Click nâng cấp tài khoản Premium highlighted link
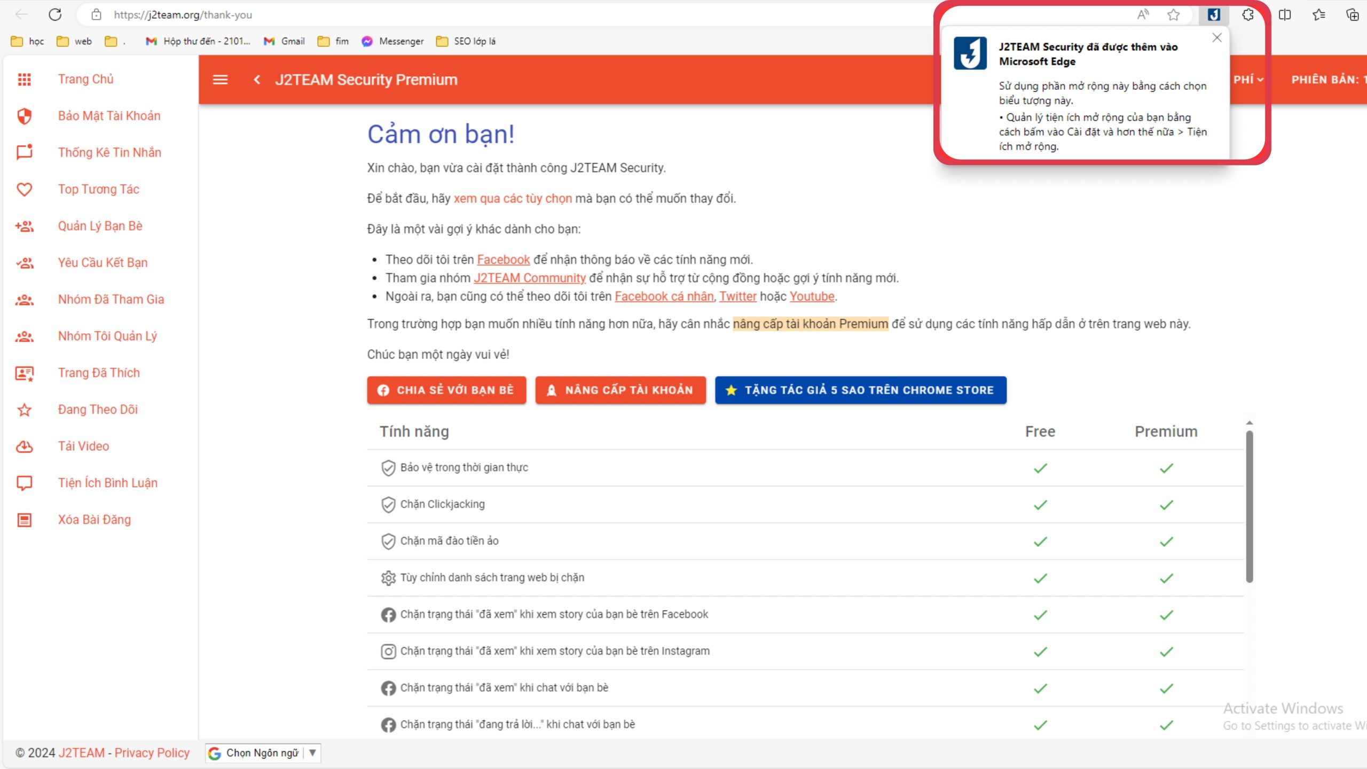 (x=811, y=324)
